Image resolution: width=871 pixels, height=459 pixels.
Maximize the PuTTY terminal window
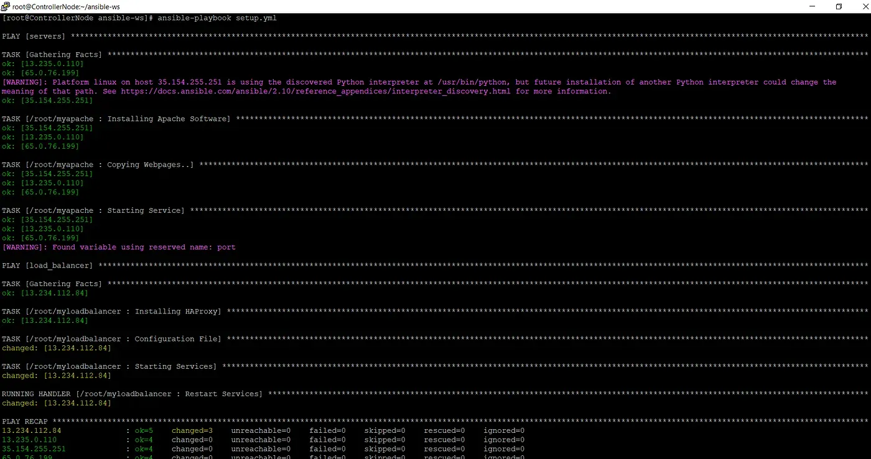[x=839, y=6]
